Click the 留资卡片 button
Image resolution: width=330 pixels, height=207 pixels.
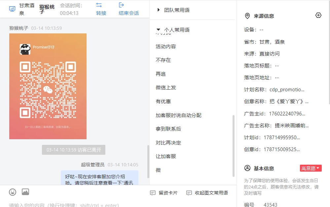pyautogui.click(x=164, y=193)
